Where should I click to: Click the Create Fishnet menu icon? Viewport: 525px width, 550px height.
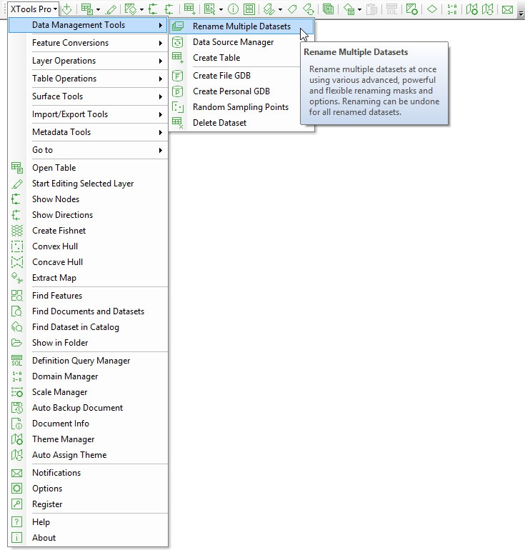pos(17,231)
